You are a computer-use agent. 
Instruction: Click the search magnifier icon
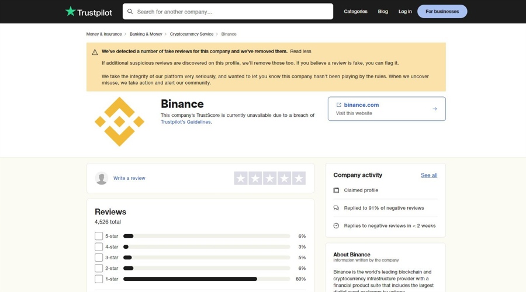130,12
